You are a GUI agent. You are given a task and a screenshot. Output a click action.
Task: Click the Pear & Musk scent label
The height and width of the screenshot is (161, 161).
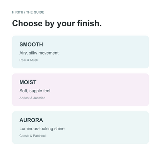[29, 60]
